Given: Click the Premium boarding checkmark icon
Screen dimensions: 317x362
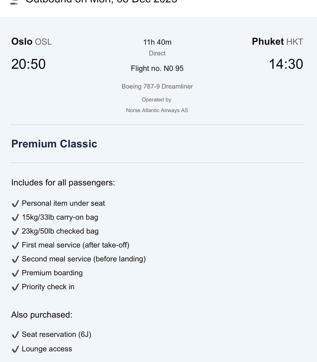Looking at the screenshot, I should (15, 273).
